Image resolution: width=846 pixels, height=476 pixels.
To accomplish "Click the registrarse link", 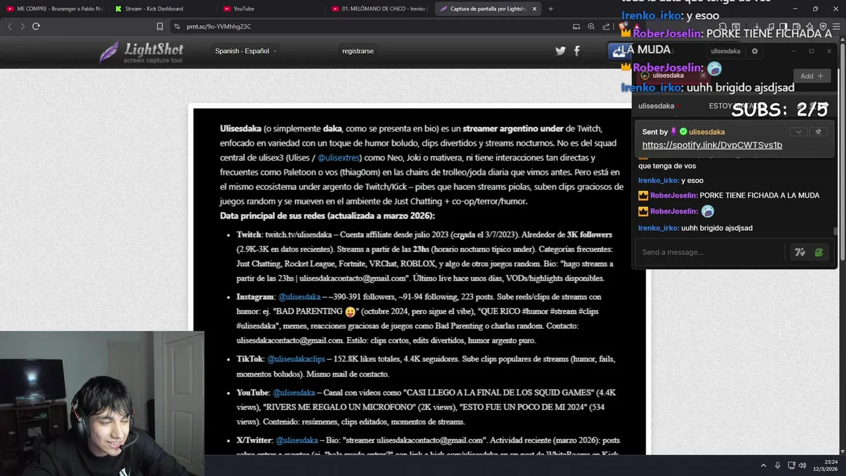I will [x=358, y=51].
